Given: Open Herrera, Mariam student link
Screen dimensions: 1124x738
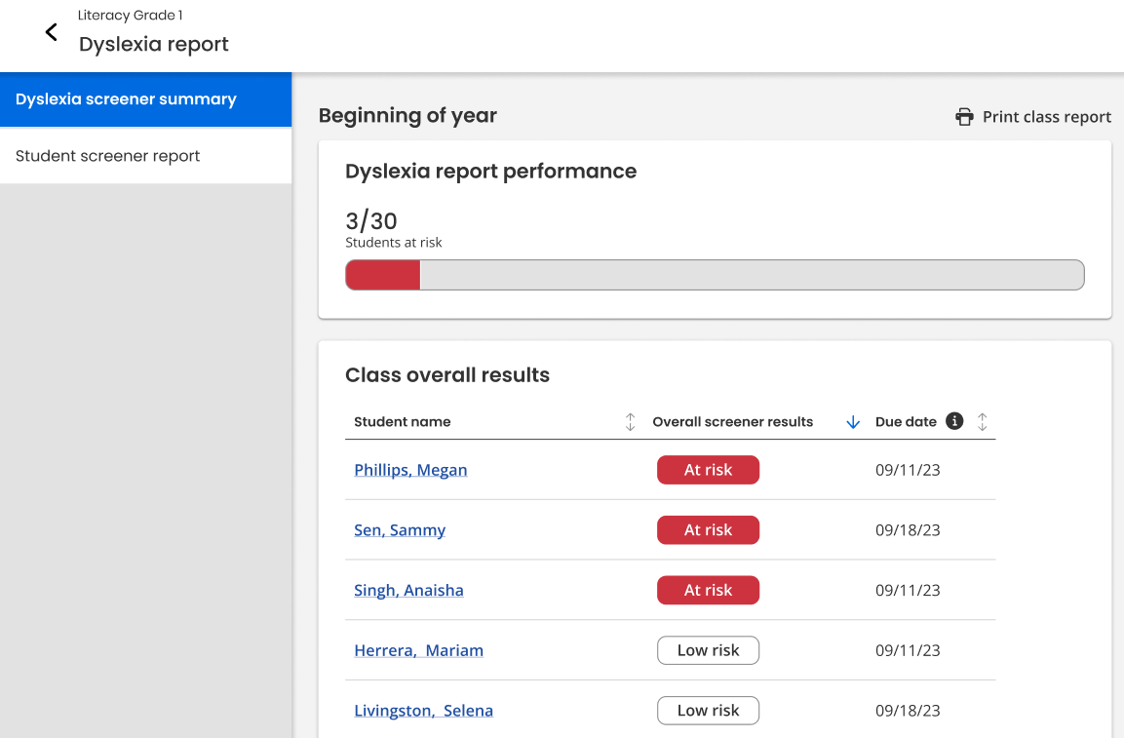Looking at the screenshot, I should click(418, 651).
